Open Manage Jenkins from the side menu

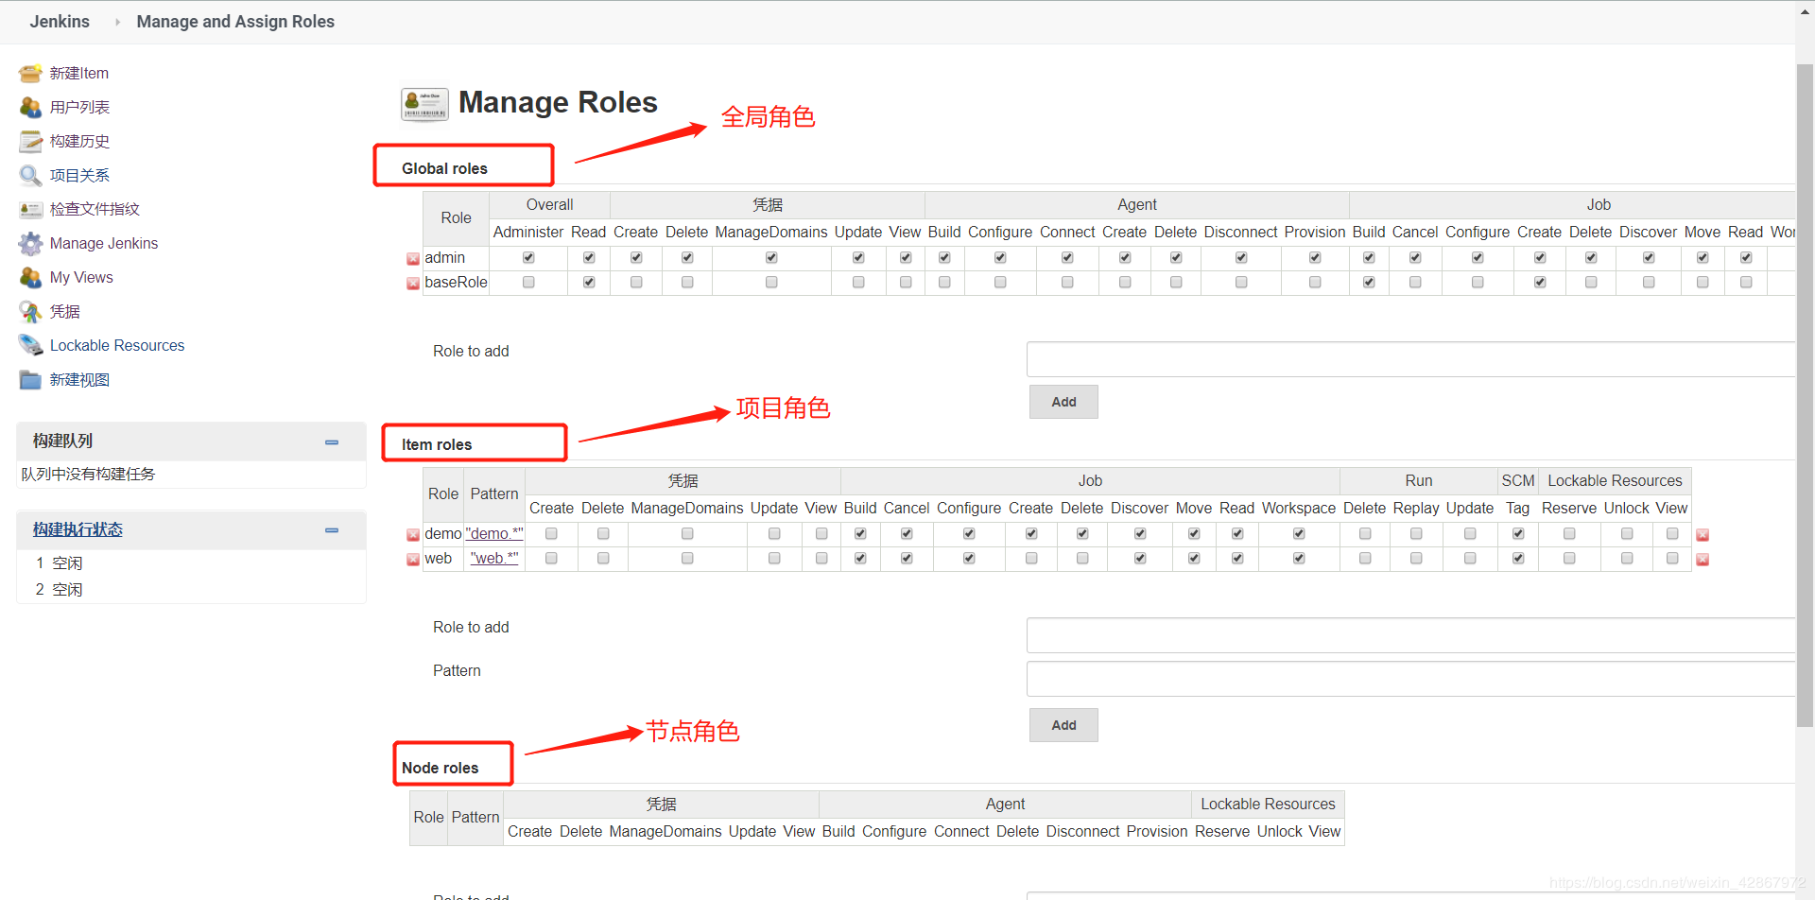(104, 244)
